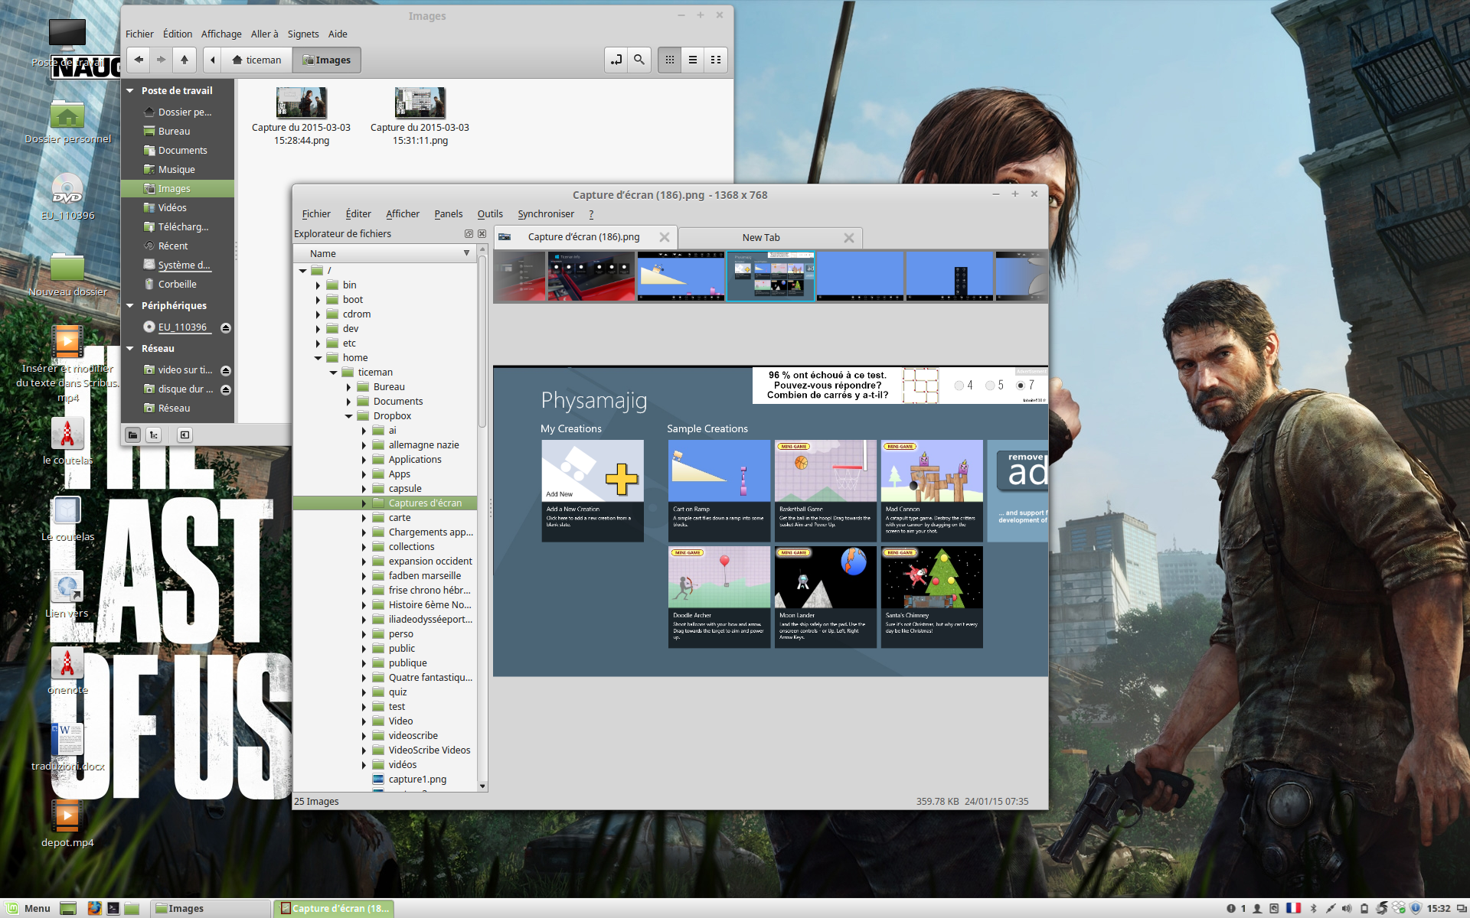This screenshot has width=1470, height=918.
Task: Click the Images breadcrumb button
Action: pos(327,60)
